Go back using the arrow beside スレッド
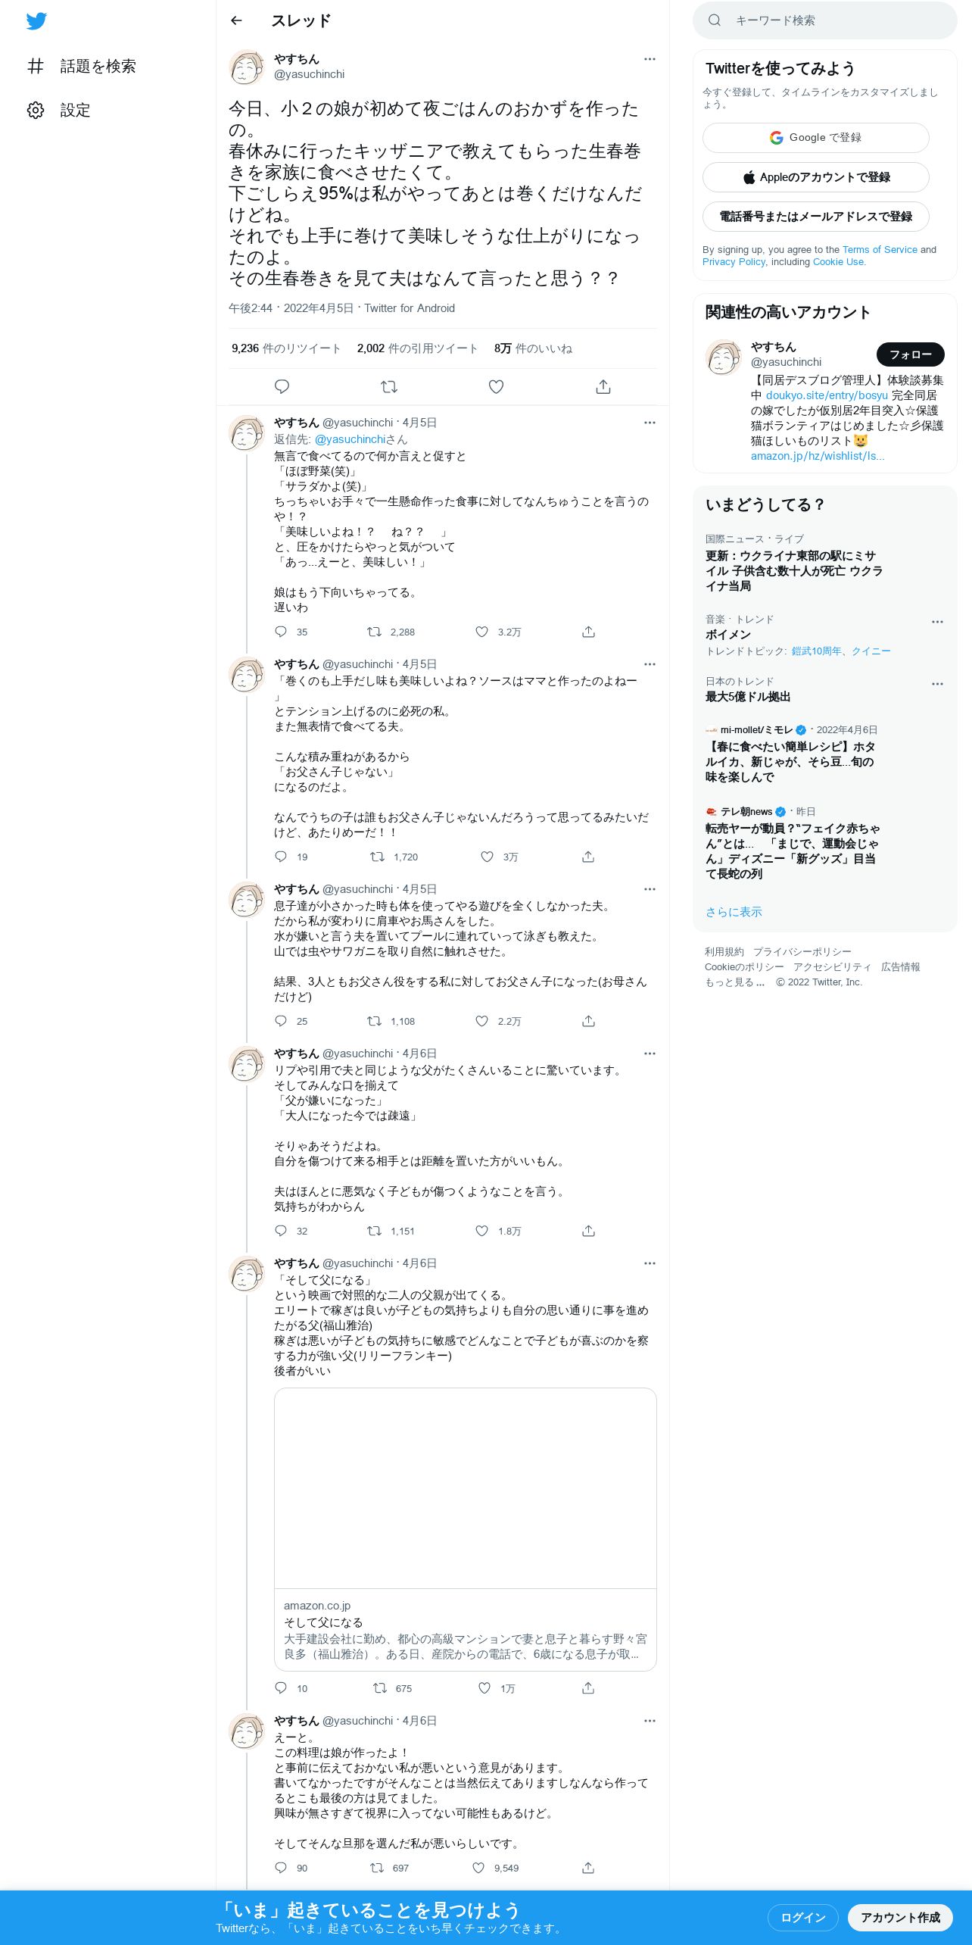The height and width of the screenshot is (1945, 972). [236, 20]
